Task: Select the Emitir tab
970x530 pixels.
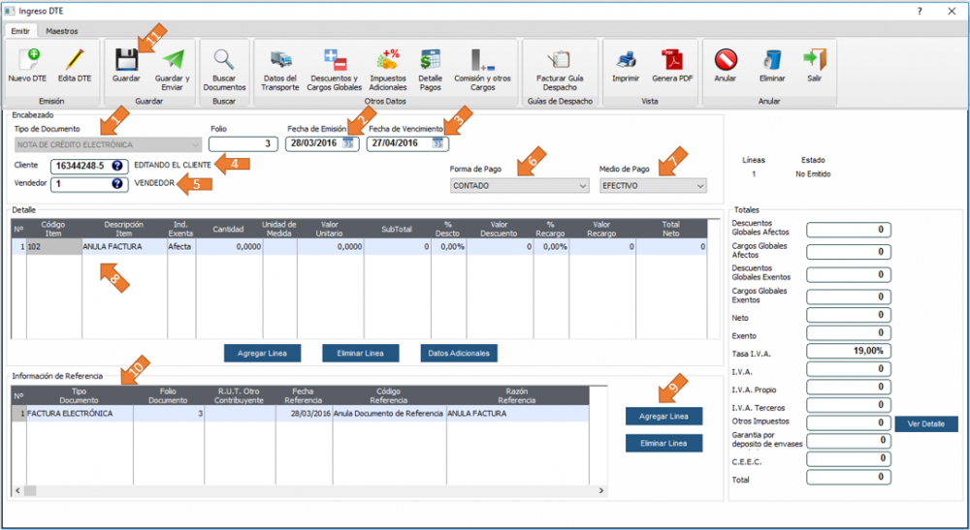Action: click(x=20, y=31)
